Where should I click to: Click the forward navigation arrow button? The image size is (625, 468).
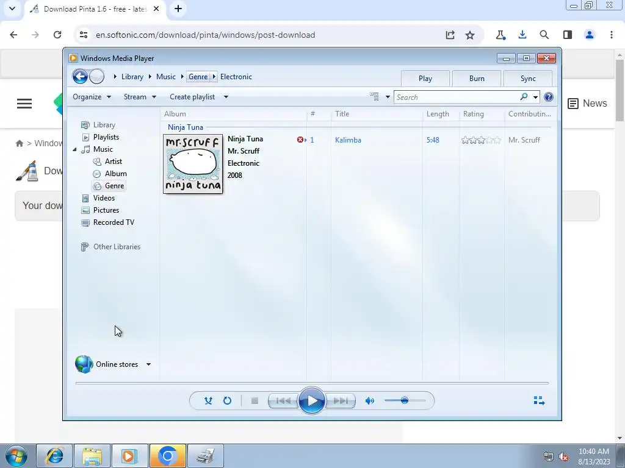[x=96, y=76]
